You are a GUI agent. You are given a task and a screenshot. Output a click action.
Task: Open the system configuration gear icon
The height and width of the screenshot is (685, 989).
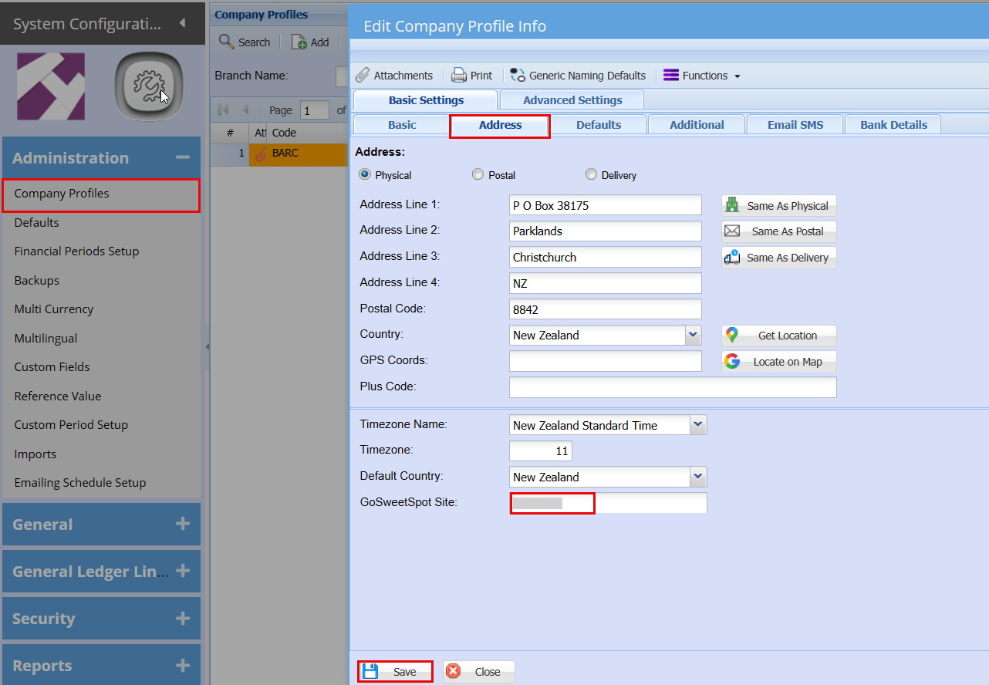148,86
